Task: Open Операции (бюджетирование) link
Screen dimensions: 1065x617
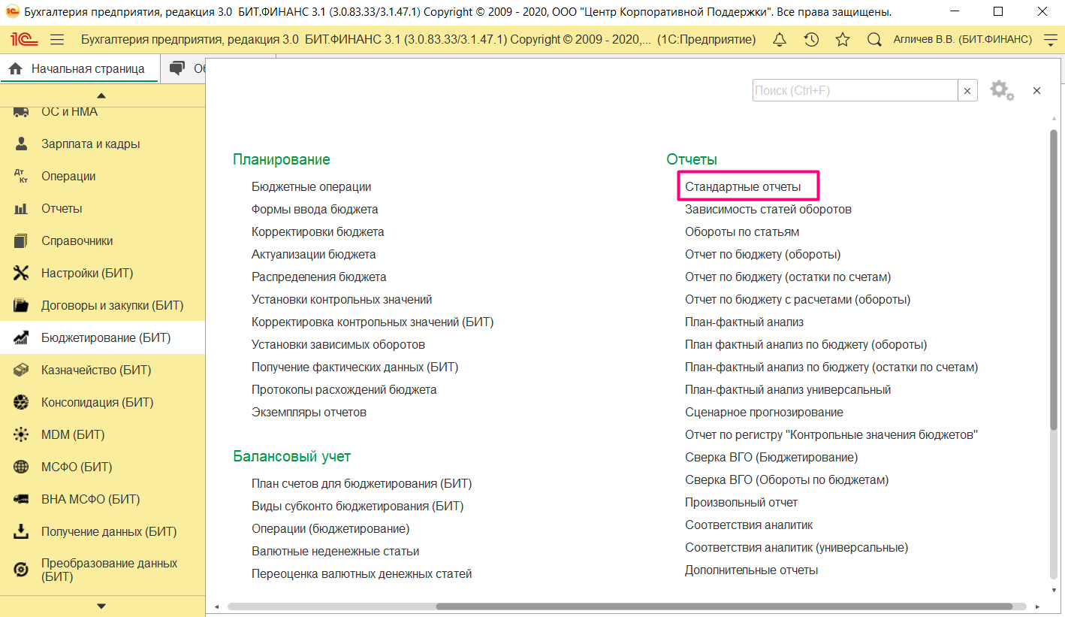Action: 330,528
